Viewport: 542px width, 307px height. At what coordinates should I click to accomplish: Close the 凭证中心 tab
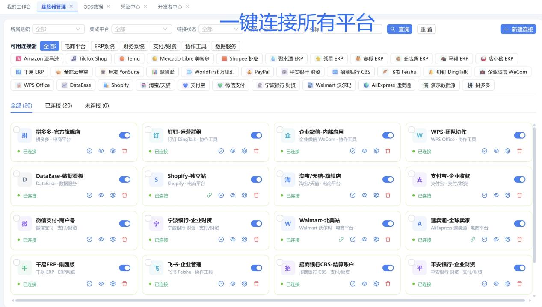point(145,6)
